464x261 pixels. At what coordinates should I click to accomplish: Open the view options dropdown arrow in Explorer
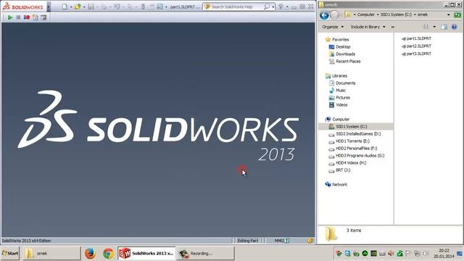[434, 27]
